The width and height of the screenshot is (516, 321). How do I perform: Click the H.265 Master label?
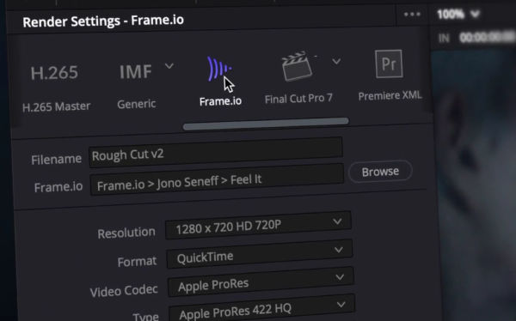point(56,106)
